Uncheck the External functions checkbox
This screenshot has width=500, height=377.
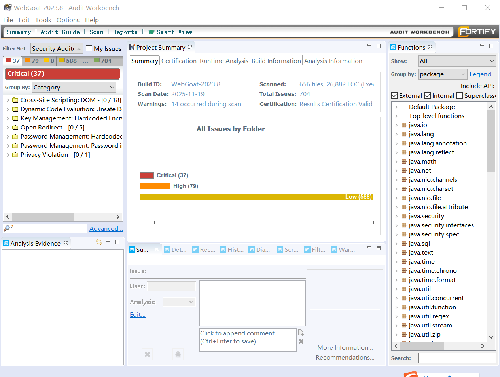(394, 95)
